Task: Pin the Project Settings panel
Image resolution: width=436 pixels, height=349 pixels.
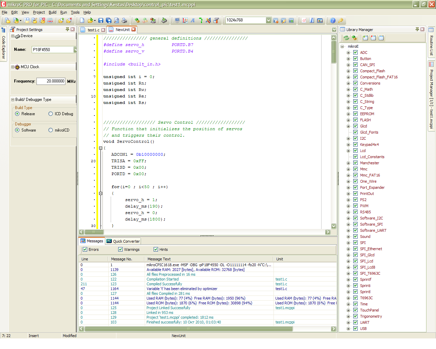Action: (67, 29)
